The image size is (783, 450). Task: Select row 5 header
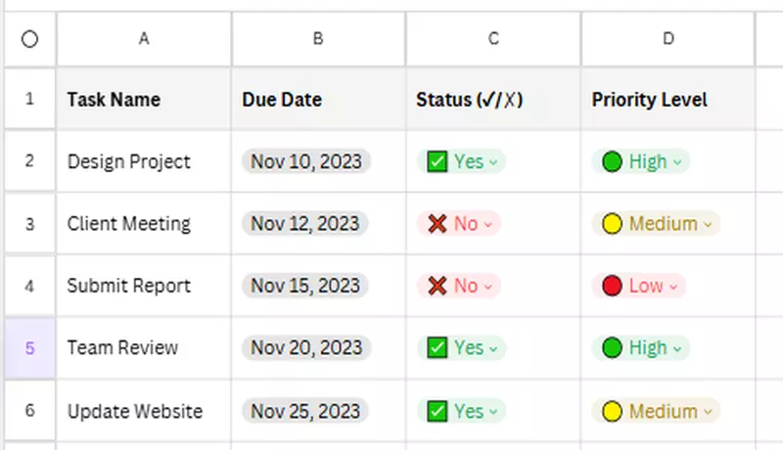pos(29,347)
